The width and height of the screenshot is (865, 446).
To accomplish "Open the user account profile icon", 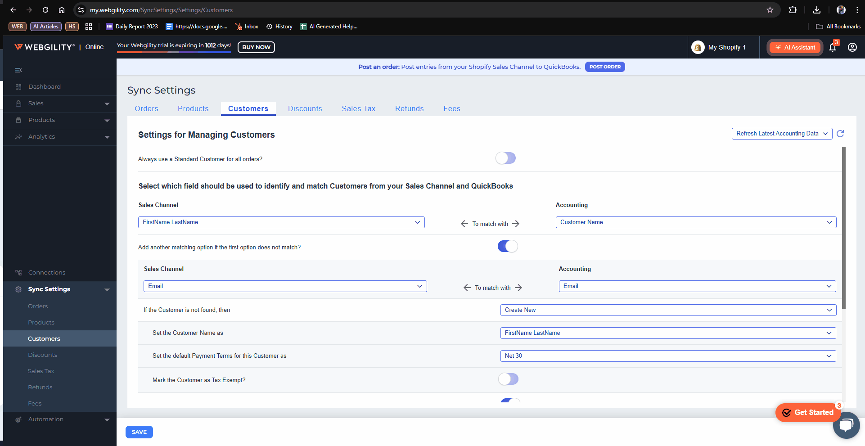I will (x=852, y=47).
